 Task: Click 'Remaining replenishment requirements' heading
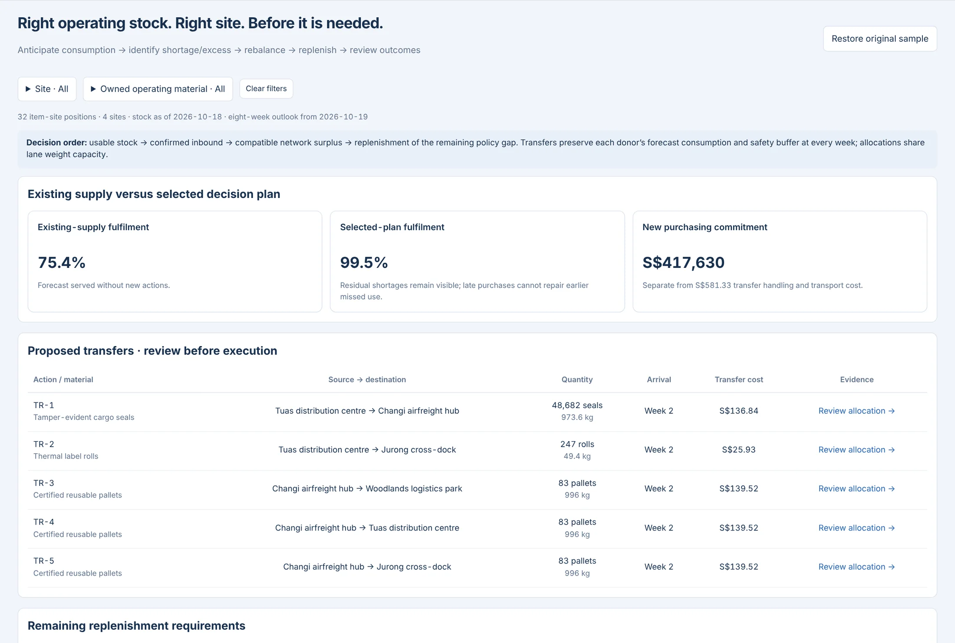pyautogui.click(x=136, y=626)
